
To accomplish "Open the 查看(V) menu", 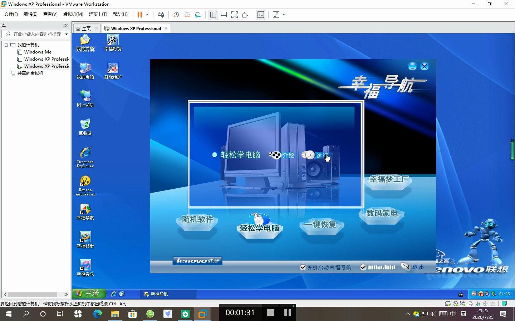I will [x=50, y=14].
